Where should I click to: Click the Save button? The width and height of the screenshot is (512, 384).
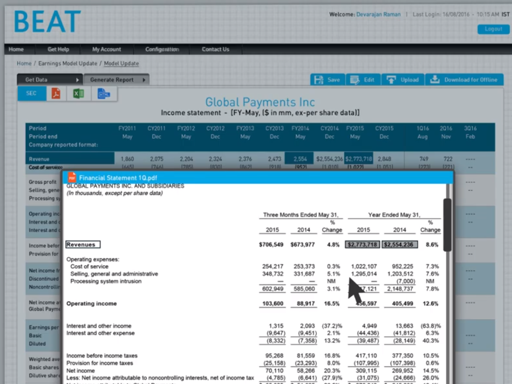tap(328, 80)
